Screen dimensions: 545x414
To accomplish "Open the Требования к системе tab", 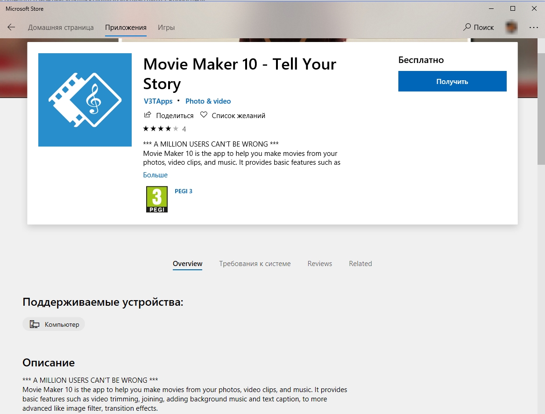I will (x=255, y=264).
